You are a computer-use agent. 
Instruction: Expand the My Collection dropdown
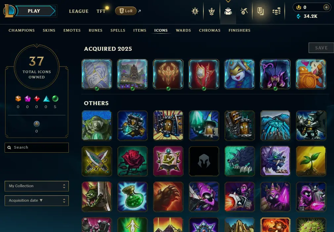click(37, 186)
